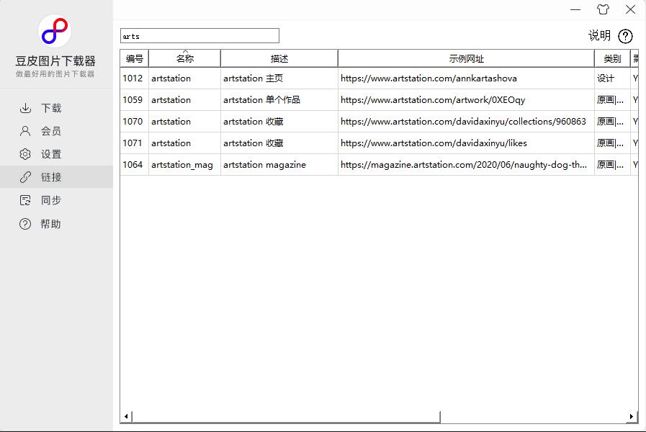
Task: Click horizontal scrollbar left arrow
Action: click(126, 416)
